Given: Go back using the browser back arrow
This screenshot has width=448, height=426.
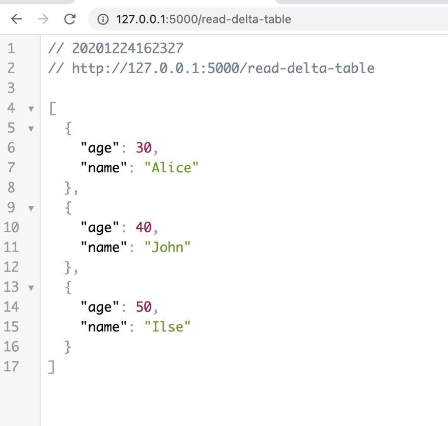Looking at the screenshot, I should click(x=16, y=19).
